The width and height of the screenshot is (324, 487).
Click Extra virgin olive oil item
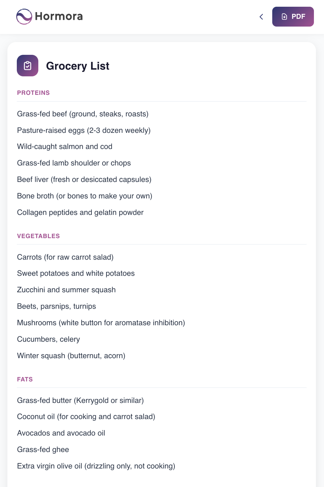click(x=96, y=466)
